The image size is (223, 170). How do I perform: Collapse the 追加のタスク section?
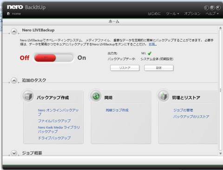[14, 81]
